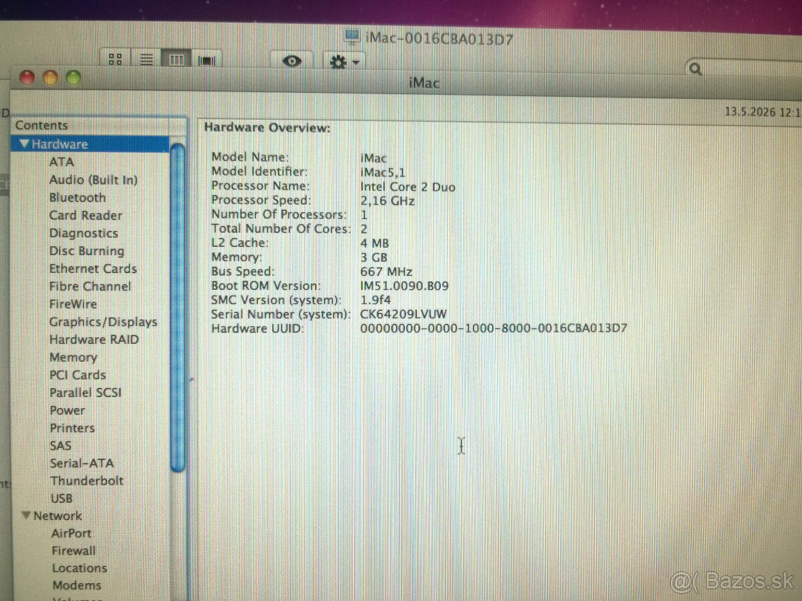Select Locations under Network

[80, 568]
